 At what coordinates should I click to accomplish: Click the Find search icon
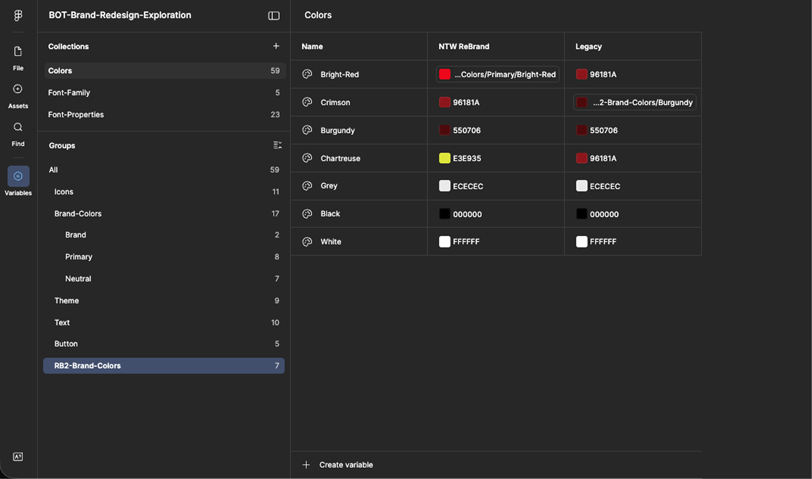[x=18, y=127]
